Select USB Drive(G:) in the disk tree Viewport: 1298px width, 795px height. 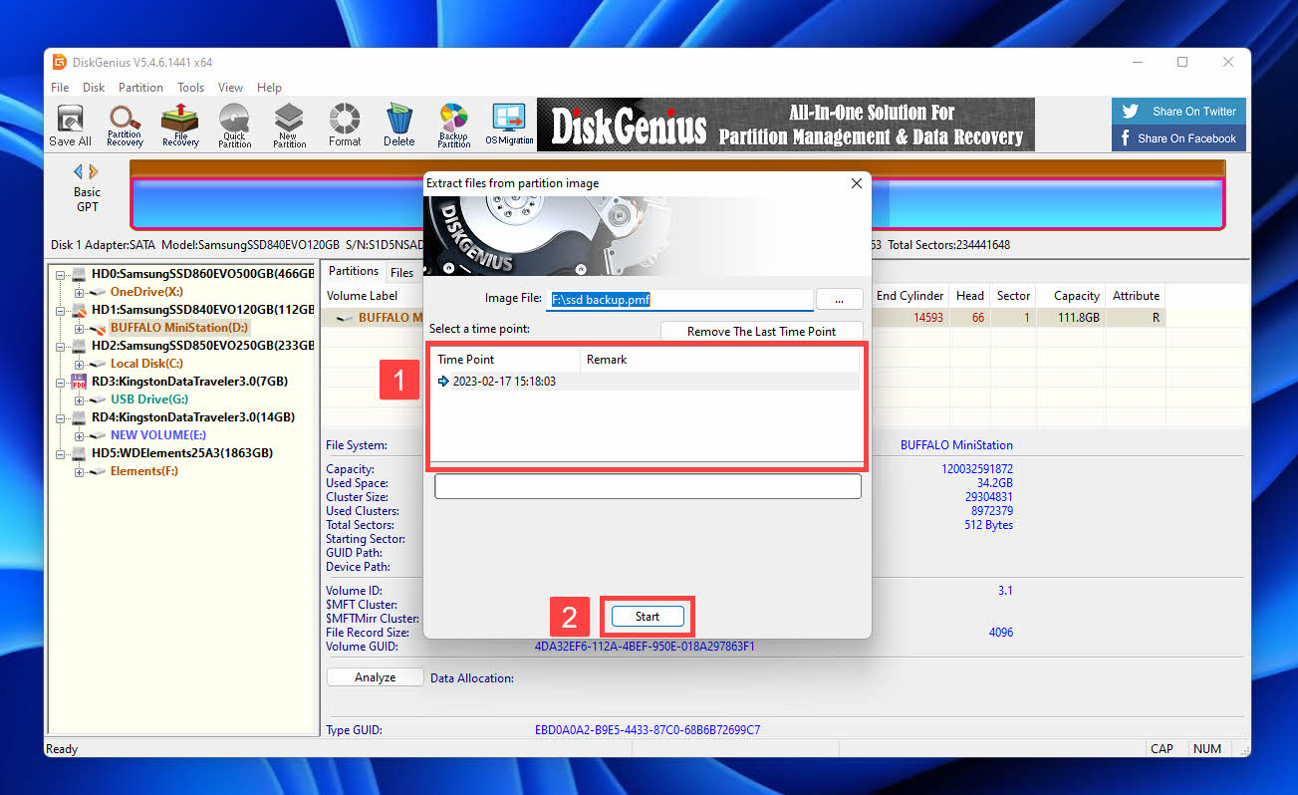[x=147, y=399]
